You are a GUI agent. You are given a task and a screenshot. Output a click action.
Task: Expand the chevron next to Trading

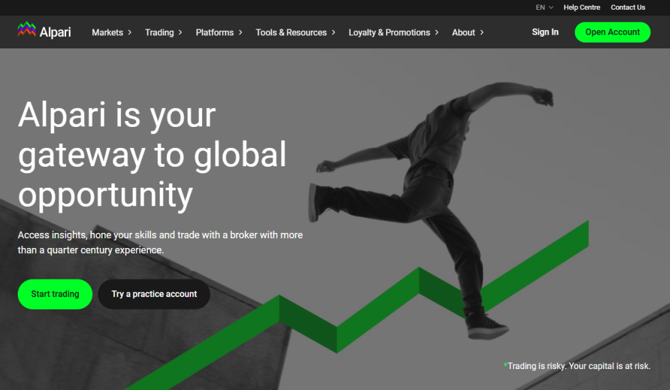coord(180,32)
